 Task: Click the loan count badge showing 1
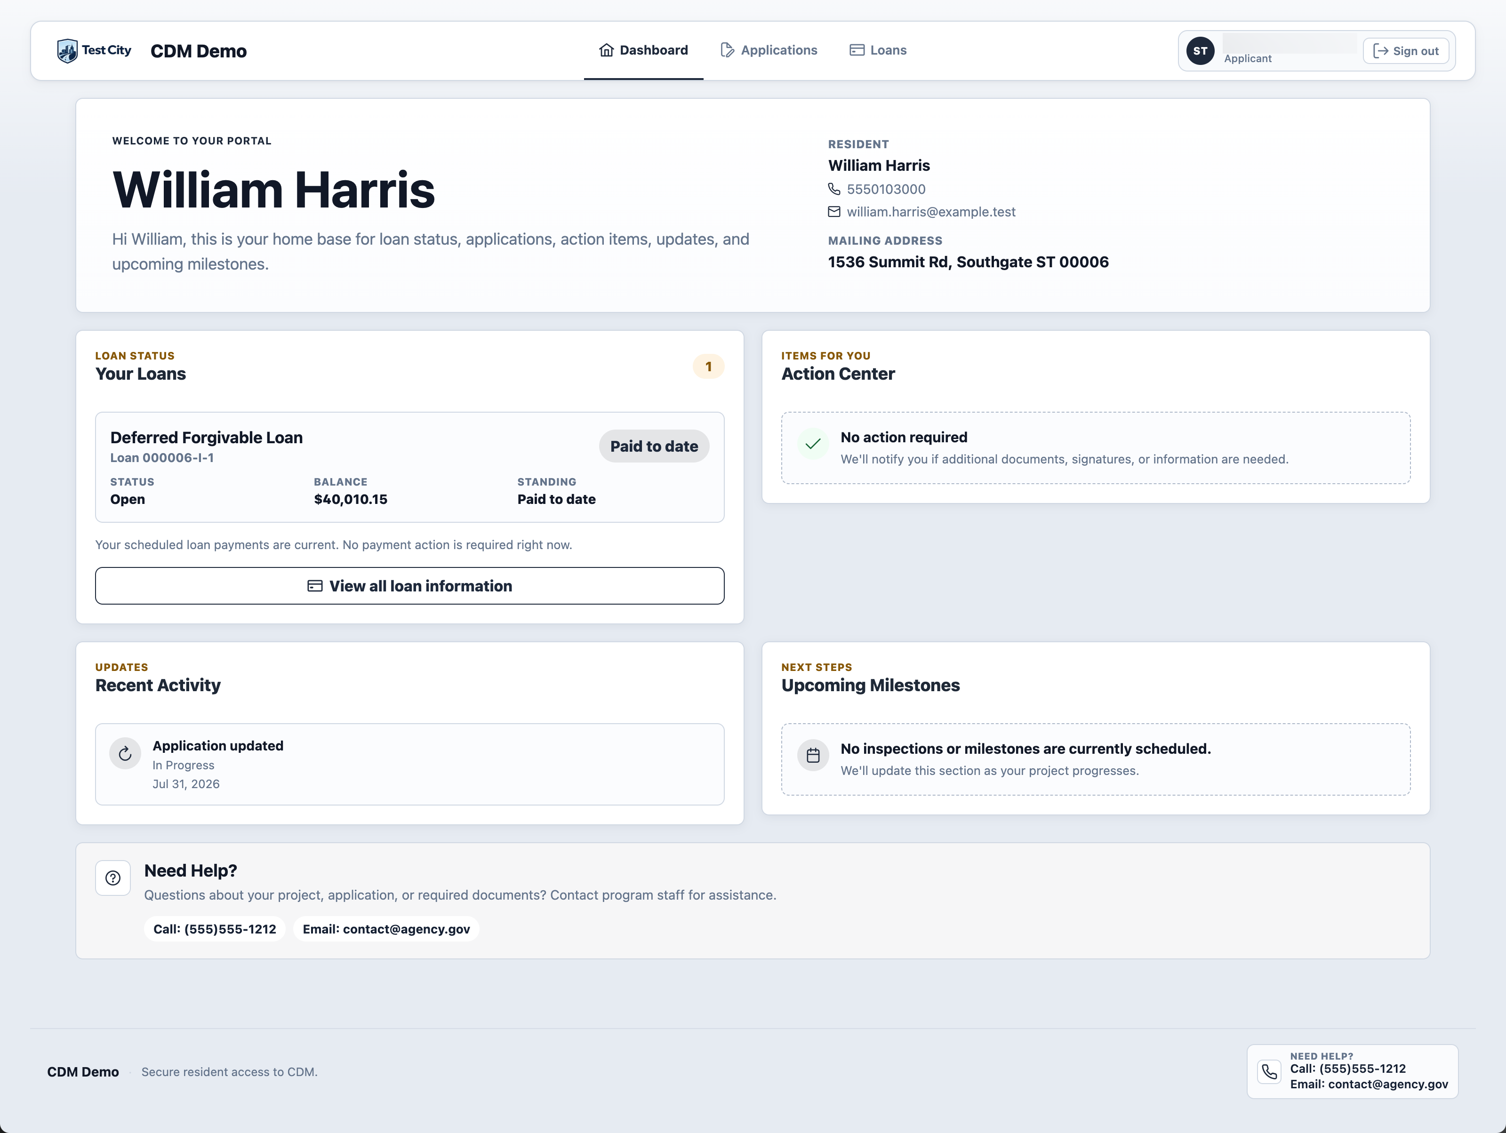[708, 367]
